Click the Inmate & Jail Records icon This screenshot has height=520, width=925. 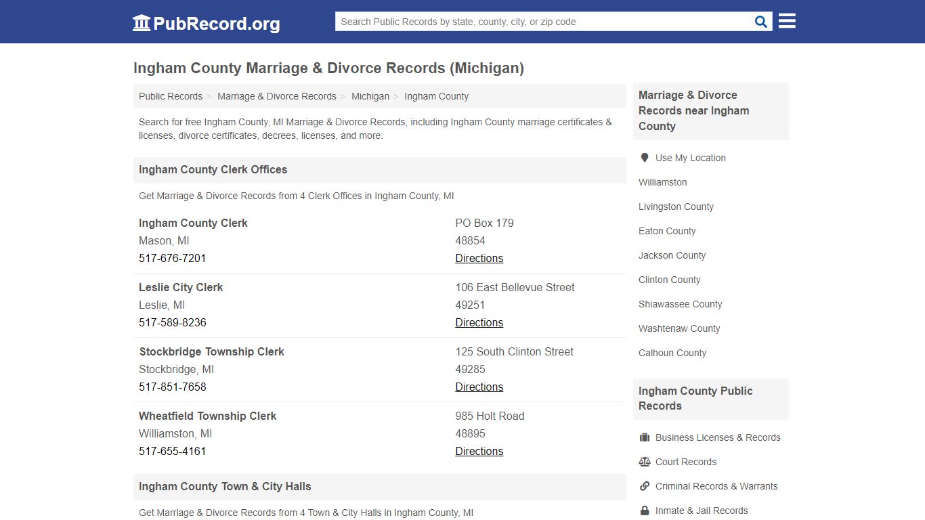[645, 511]
